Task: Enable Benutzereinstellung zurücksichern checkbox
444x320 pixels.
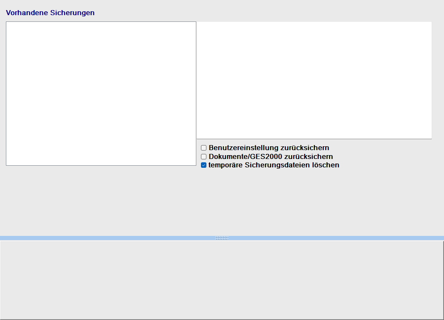Action: (x=203, y=148)
